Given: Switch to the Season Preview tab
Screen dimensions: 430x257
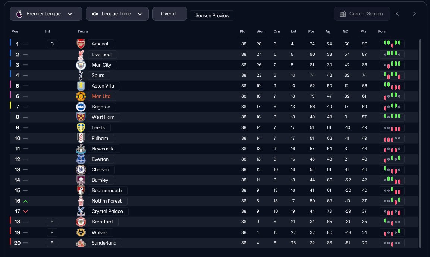Looking at the screenshot, I should click(212, 16).
